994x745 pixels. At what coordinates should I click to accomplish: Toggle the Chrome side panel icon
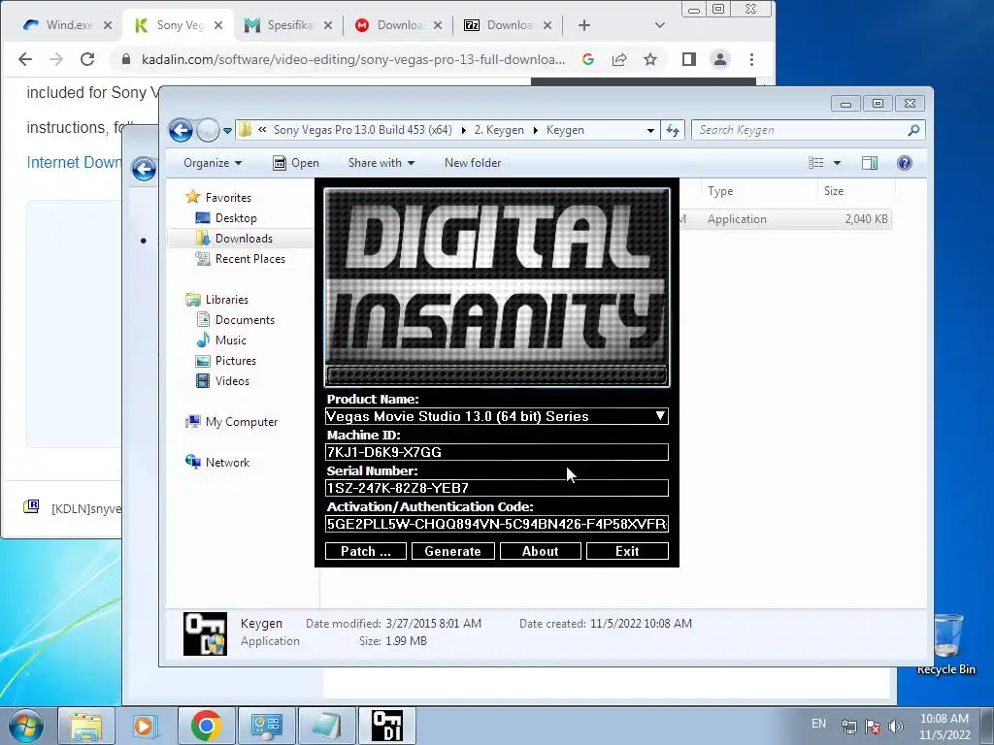[x=689, y=59]
